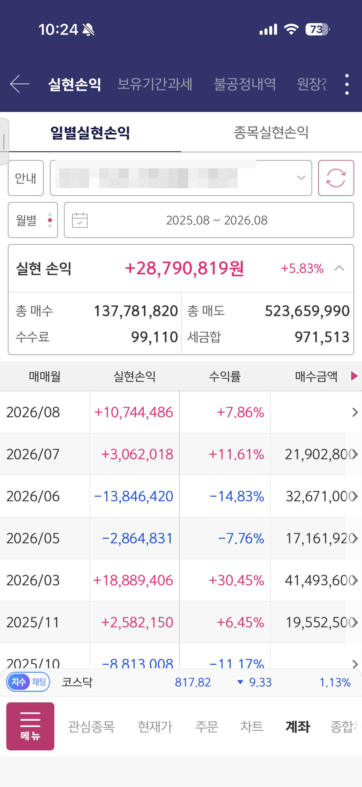Image resolution: width=362 pixels, height=787 pixels.
Task: Open the three-dot more options menu
Action: (x=347, y=84)
